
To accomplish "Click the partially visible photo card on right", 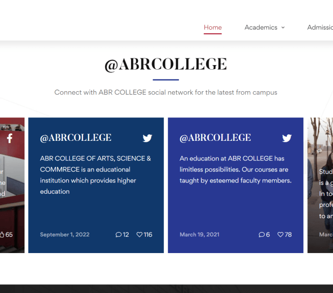I will pos(320,184).
